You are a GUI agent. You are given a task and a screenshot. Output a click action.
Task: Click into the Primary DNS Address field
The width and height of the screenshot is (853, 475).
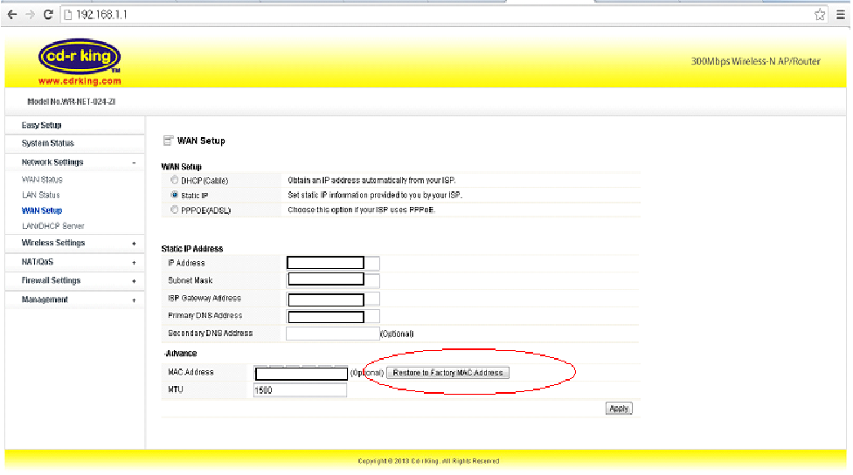point(332,316)
